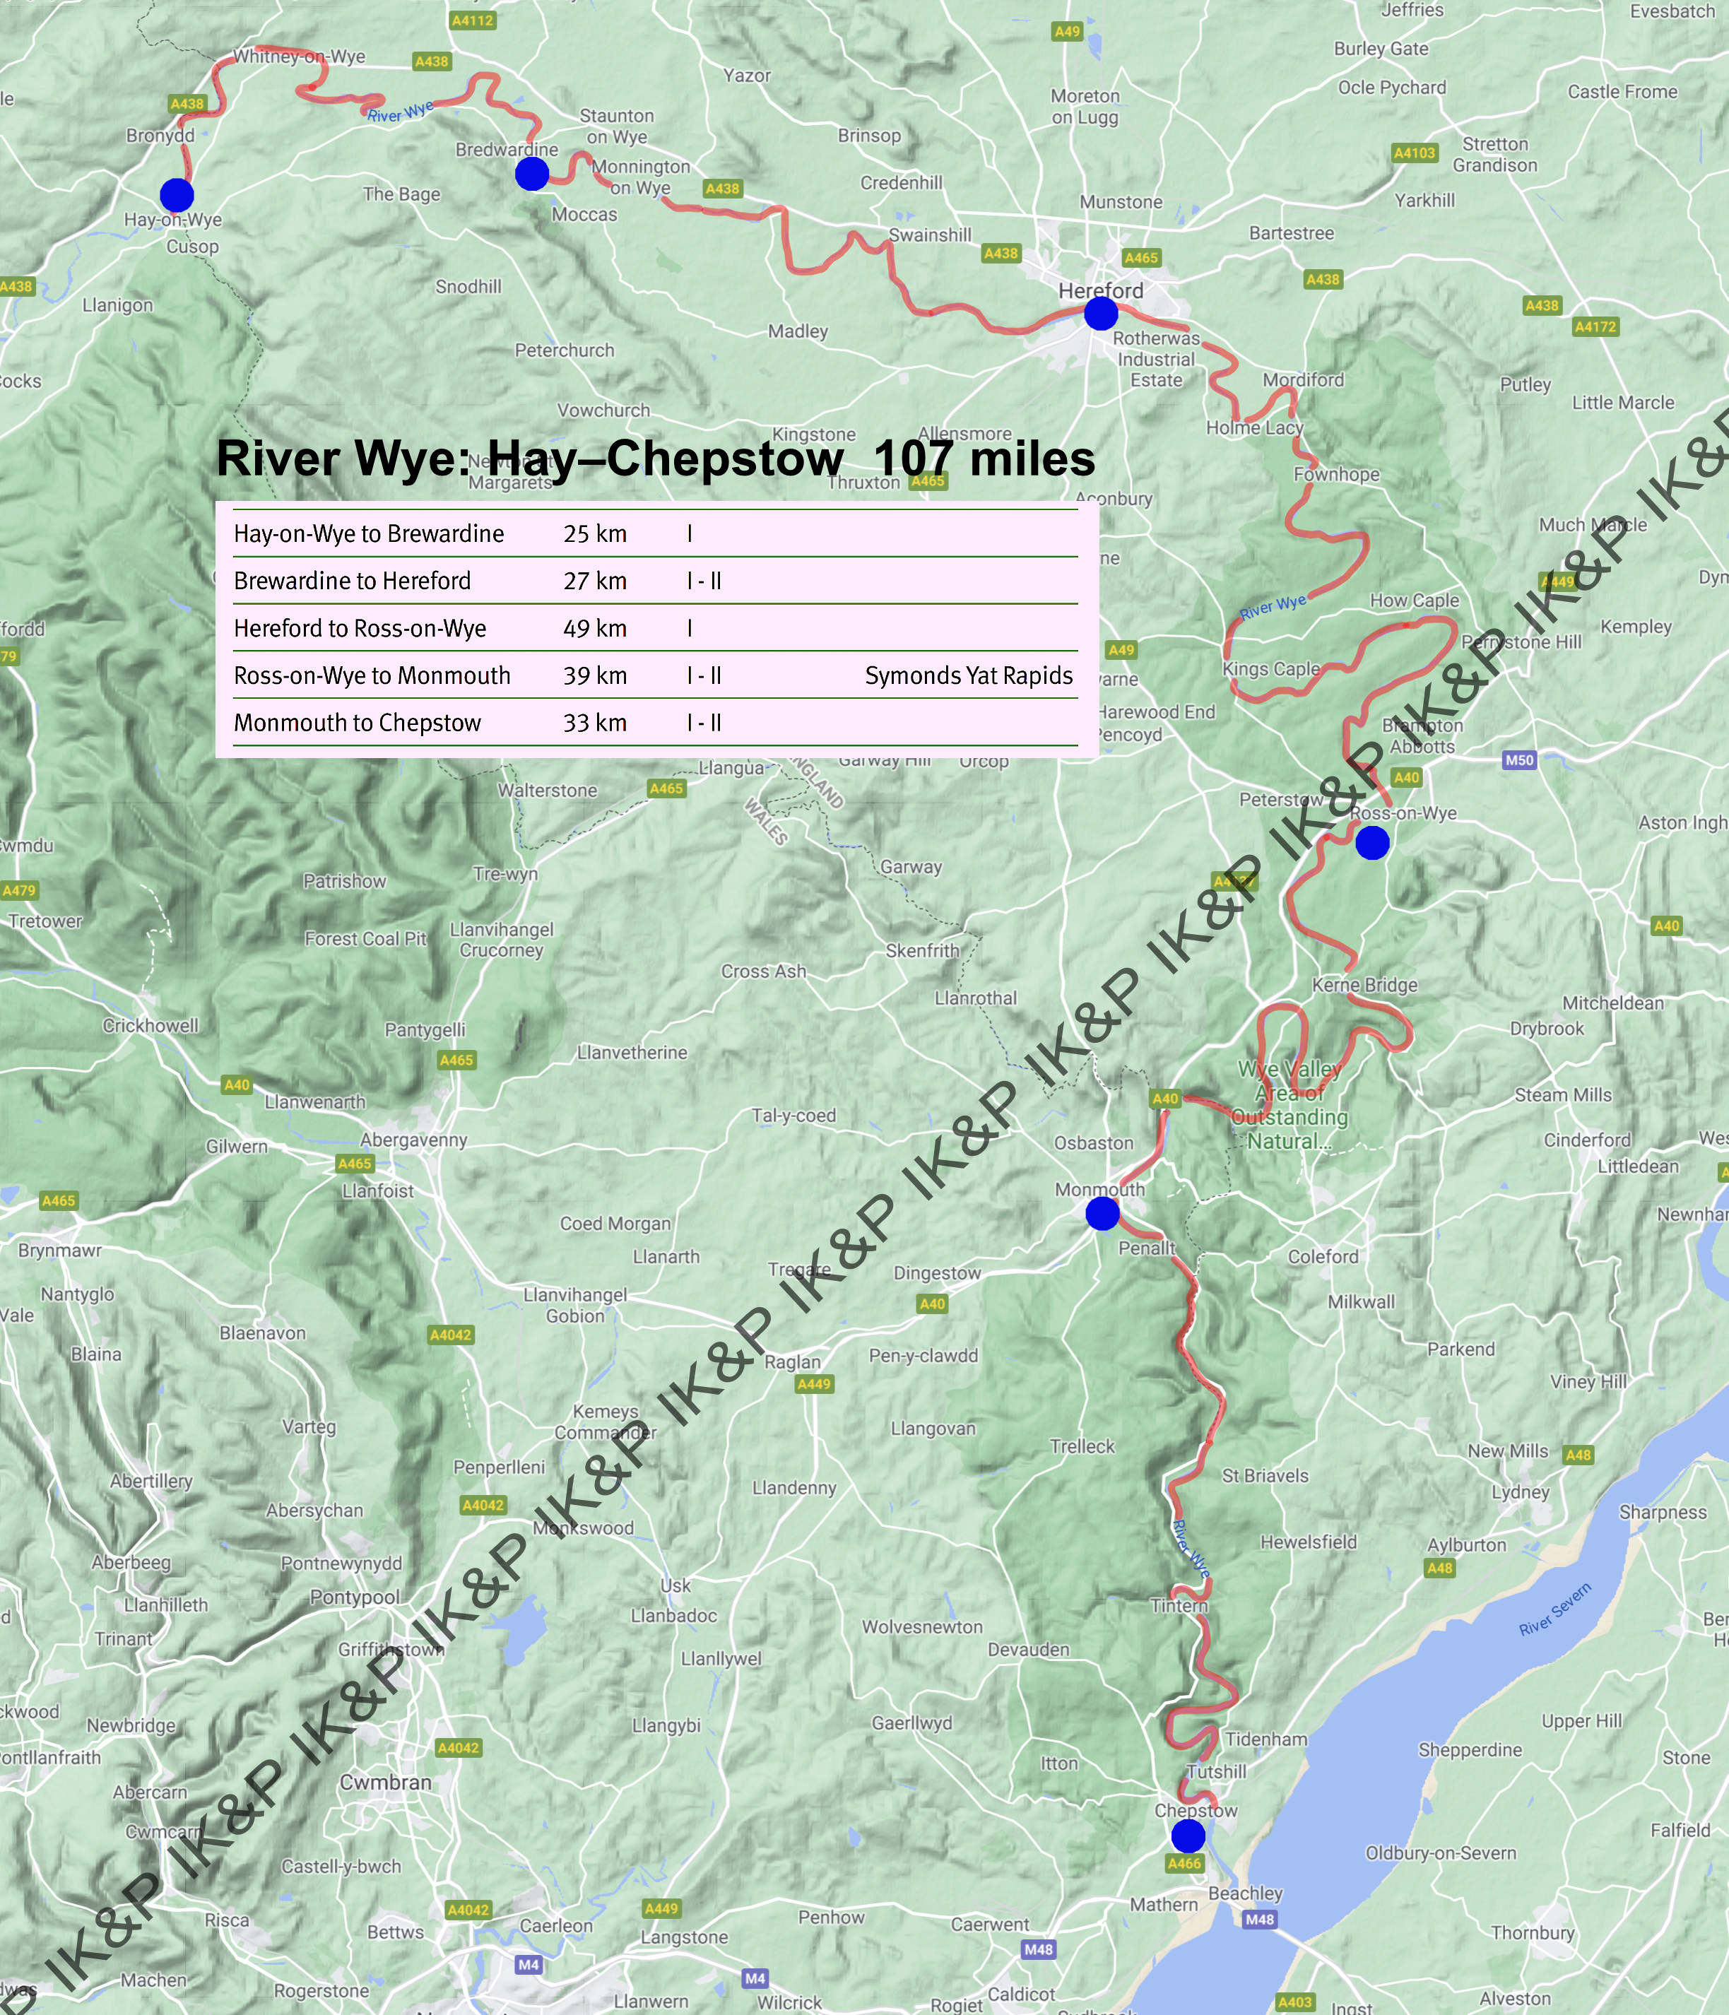Screen dimensions: 1729x2015
Task: Click the blue marker at Bredwardine
Action: pos(532,174)
